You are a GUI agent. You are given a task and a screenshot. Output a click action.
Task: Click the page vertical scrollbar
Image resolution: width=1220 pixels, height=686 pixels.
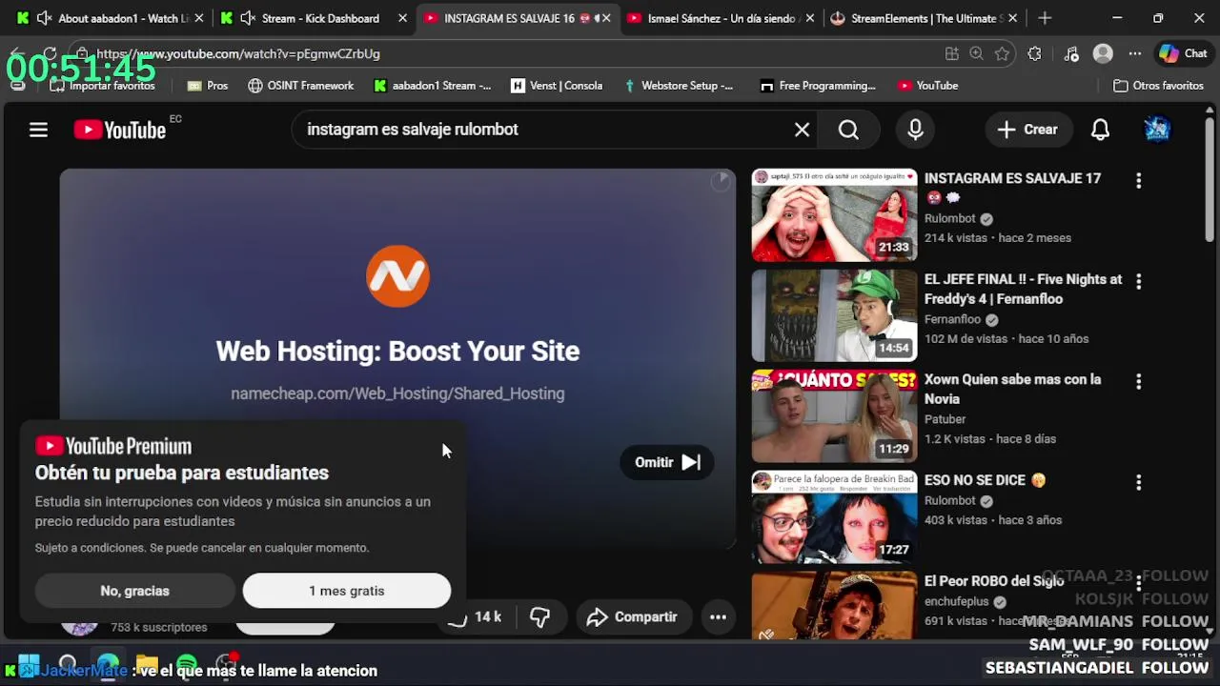click(x=1210, y=181)
